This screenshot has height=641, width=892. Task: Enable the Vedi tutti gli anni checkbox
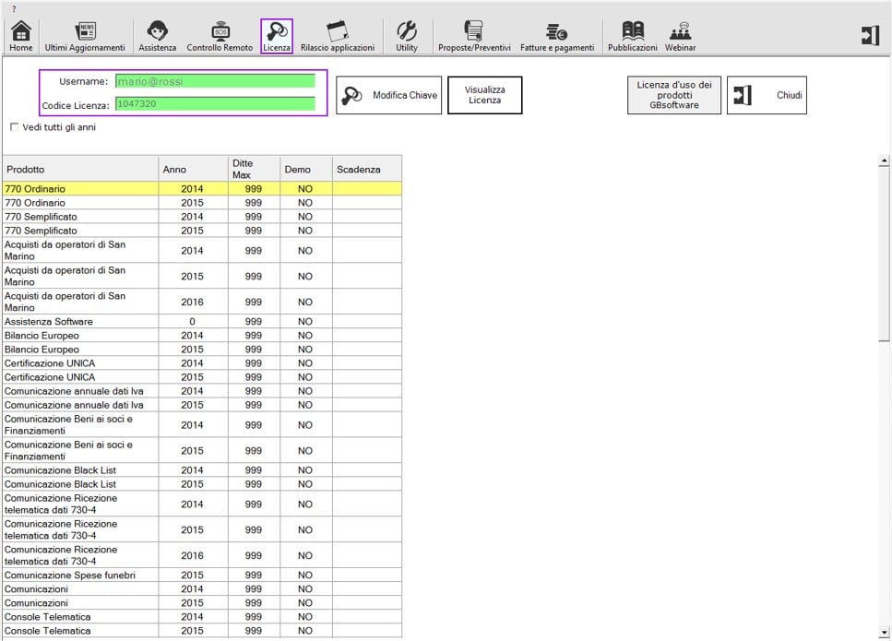pos(14,127)
